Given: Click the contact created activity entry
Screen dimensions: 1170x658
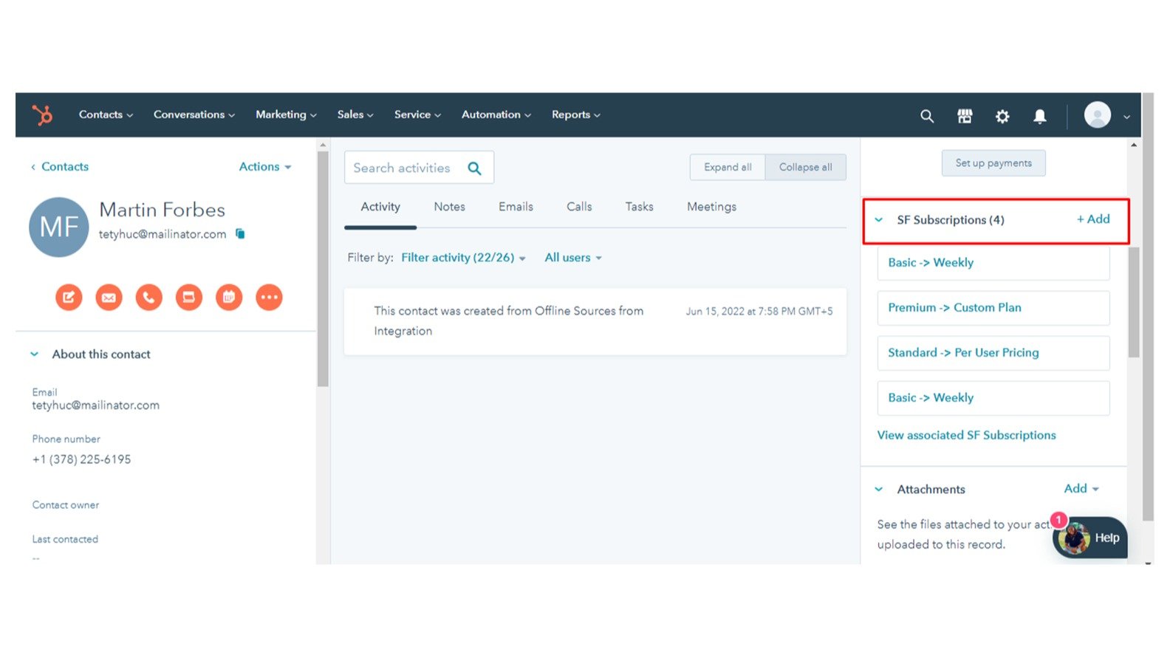Looking at the screenshot, I should (595, 321).
